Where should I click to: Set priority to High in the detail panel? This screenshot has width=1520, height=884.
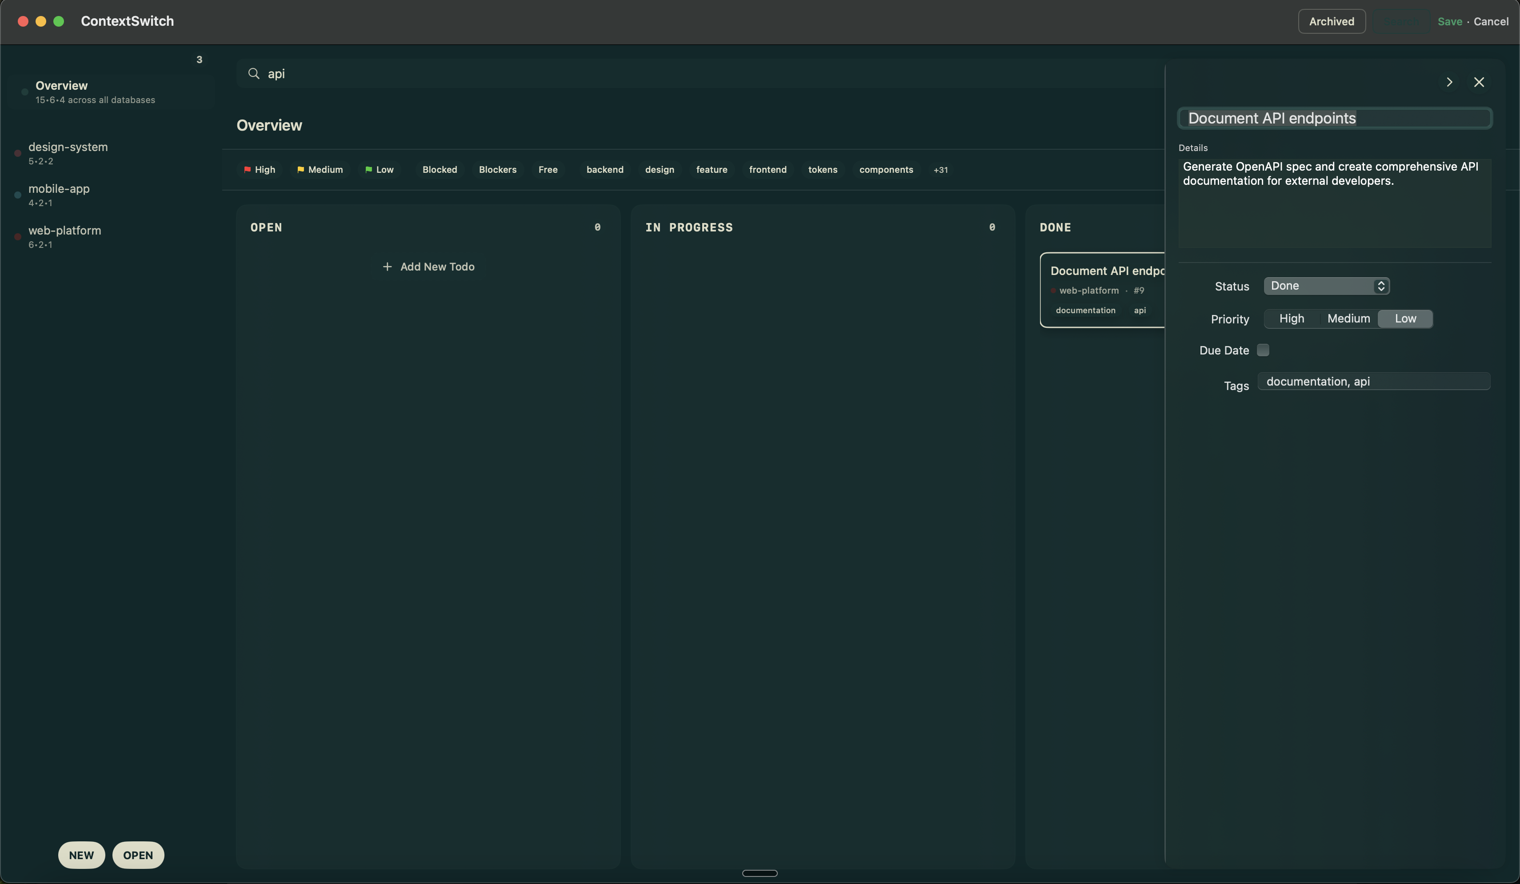(1292, 319)
